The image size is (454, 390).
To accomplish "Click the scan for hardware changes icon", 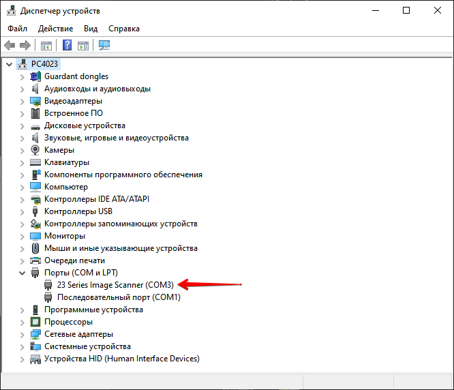I will click(x=104, y=46).
